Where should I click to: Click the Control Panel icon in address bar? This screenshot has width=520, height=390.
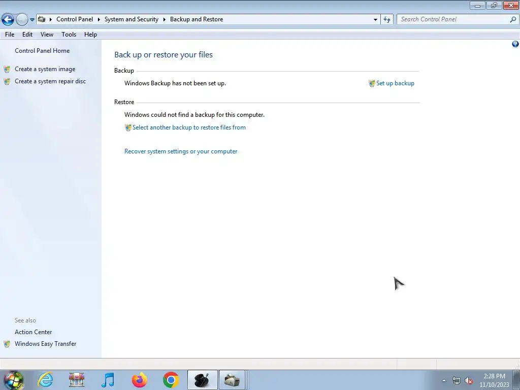point(42,19)
